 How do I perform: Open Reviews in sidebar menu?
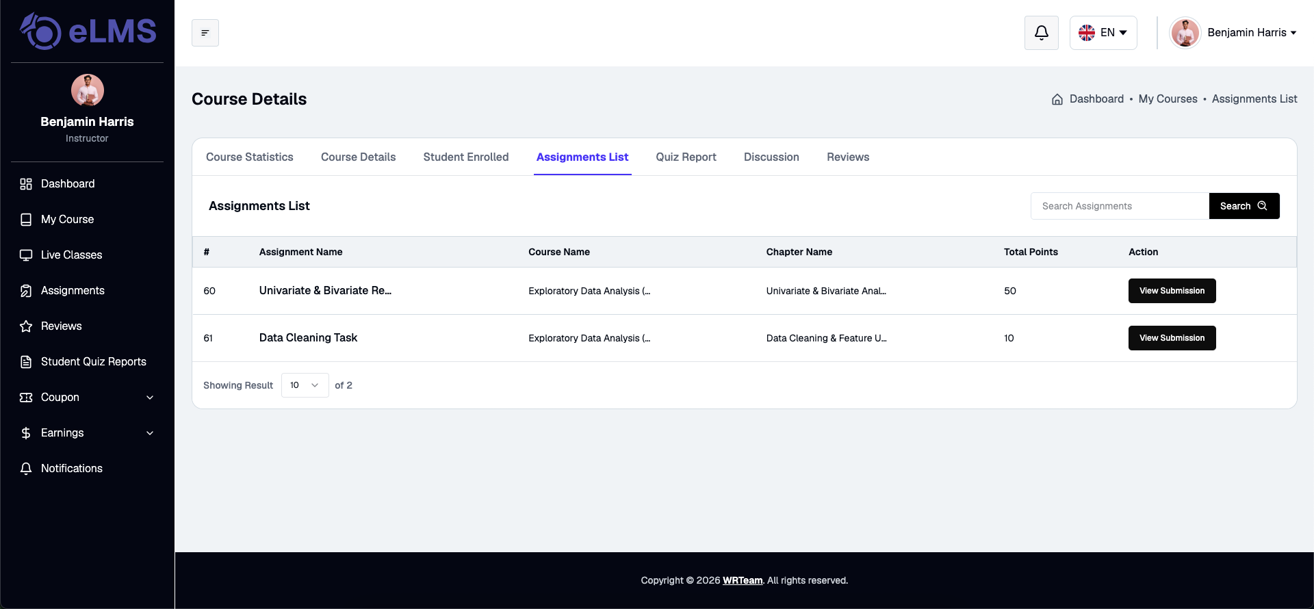(61, 326)
